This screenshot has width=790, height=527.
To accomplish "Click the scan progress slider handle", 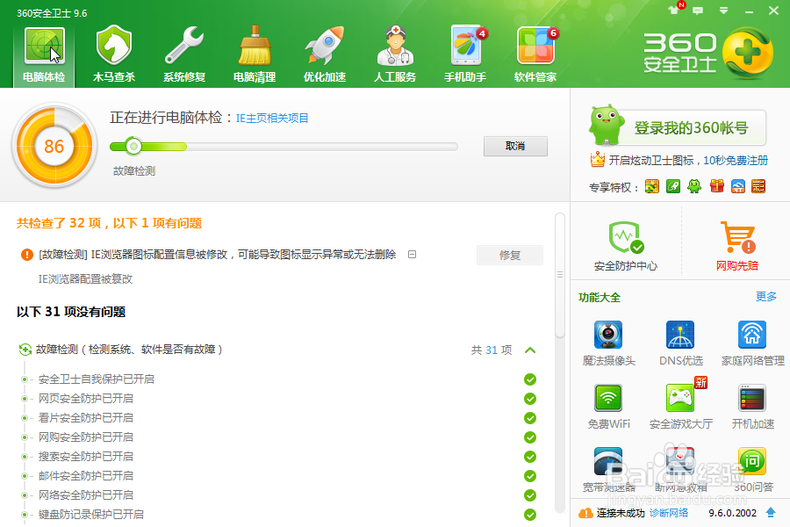I will (x=133, y=147).
